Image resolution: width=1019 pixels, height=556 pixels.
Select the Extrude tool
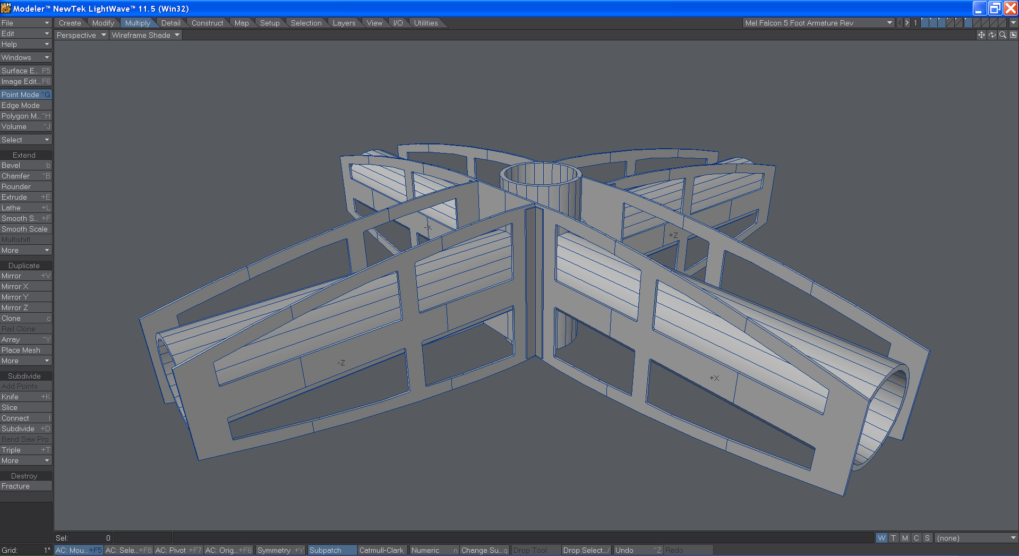click(26, 197)
